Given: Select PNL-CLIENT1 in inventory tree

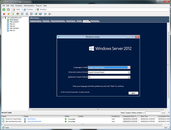Looking at the screenshot, I should (x=14, y=22).
